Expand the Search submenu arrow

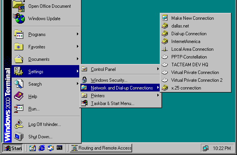pos(78,83)
